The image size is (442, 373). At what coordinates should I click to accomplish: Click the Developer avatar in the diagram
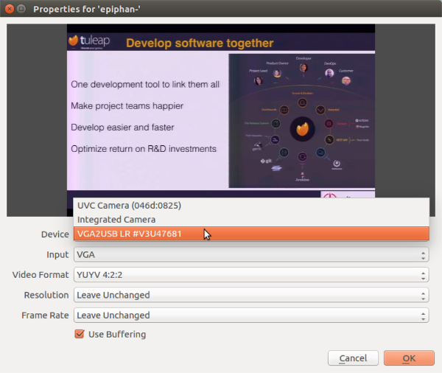coord(303,68)
